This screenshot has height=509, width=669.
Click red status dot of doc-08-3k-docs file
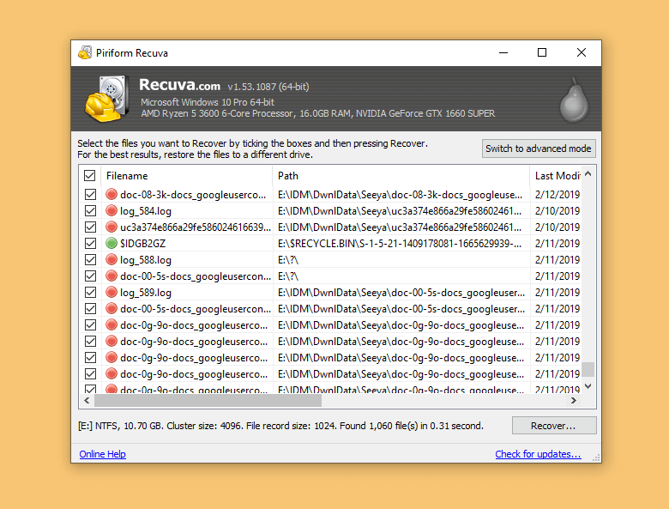111,194
